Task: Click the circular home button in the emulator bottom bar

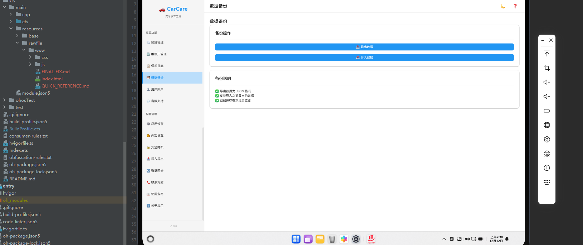Action: click(151, 239)
